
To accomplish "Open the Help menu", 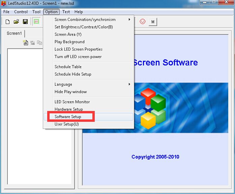I will pos(79,12).
